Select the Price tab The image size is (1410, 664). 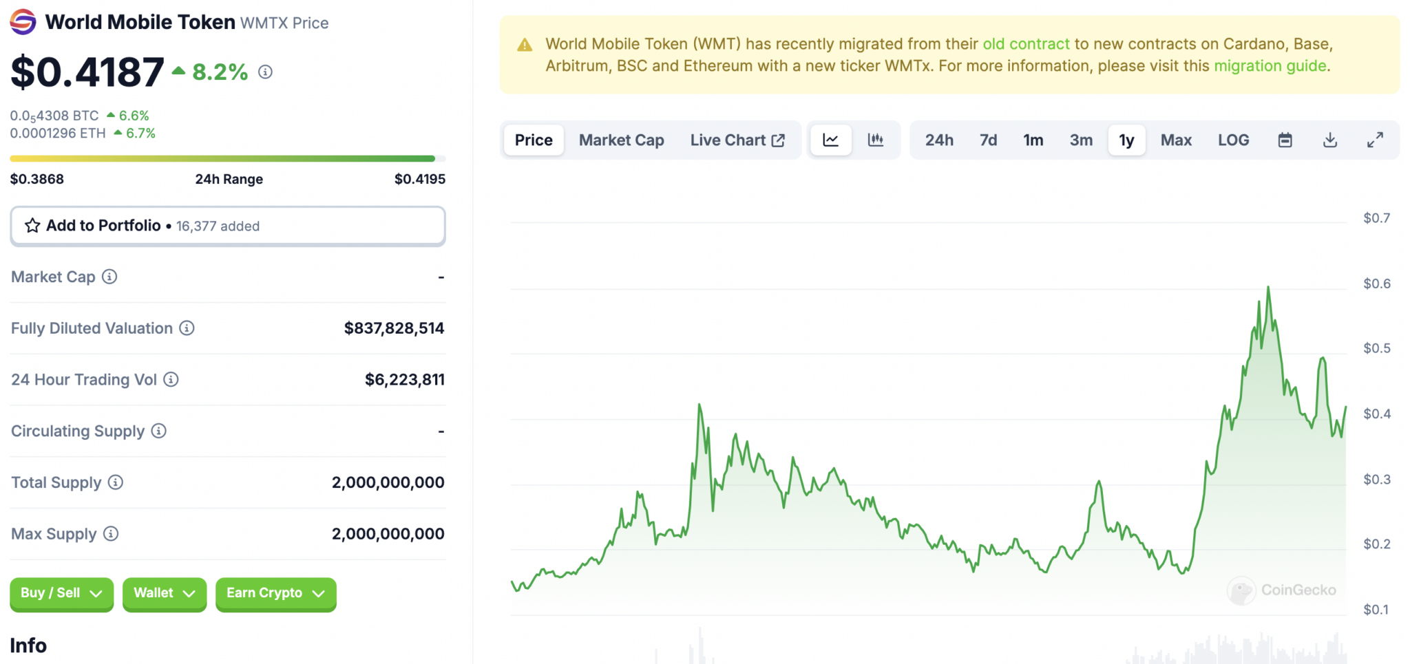tap(533, 140)
